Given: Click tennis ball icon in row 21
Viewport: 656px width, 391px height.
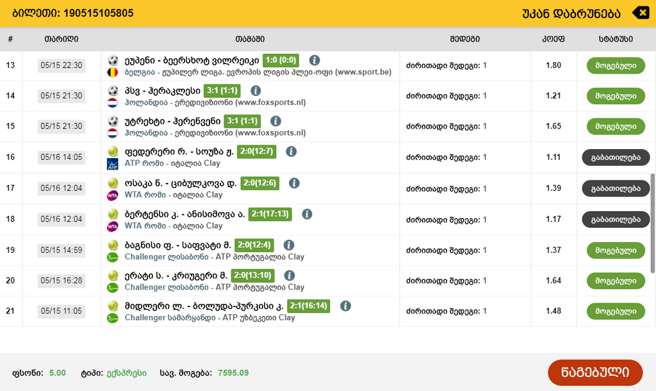Looking at the screenshot, I should (x=113, y=306).
